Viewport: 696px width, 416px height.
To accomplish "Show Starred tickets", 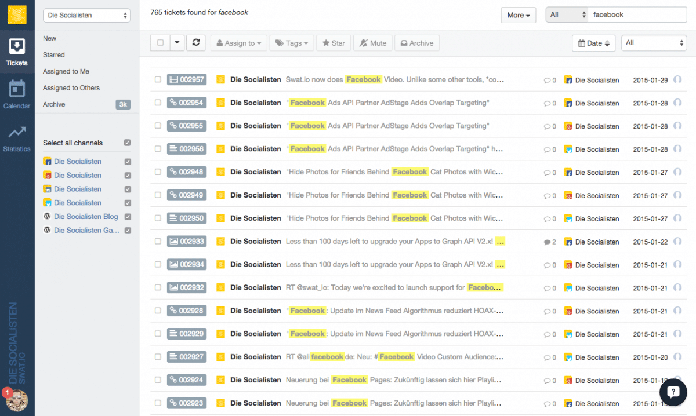I will pos(54,55).
